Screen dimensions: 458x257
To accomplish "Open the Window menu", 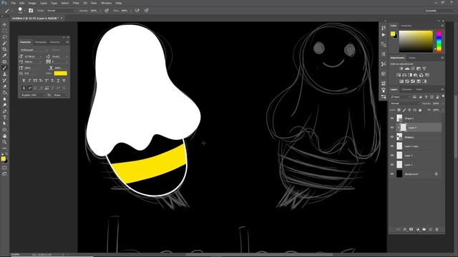I will click(x=106, y=3).
